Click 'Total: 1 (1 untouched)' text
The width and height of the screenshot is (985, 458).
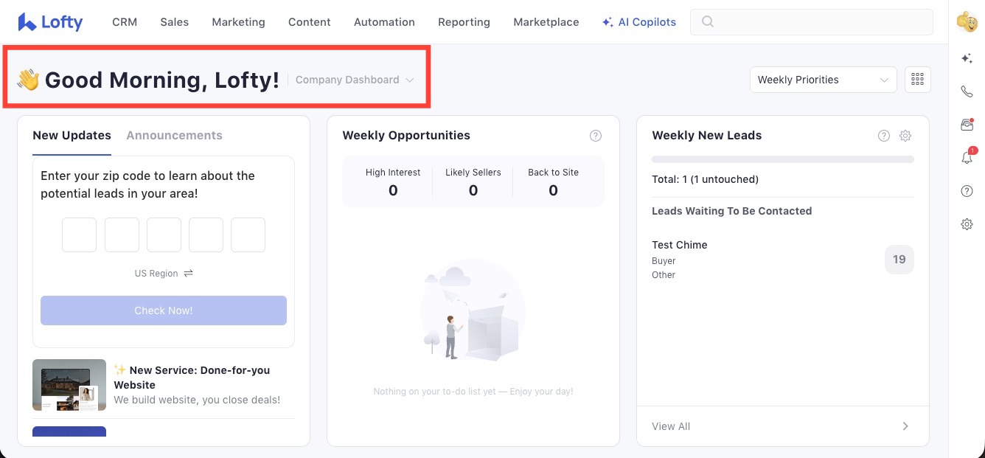click(x=706, y=179)
